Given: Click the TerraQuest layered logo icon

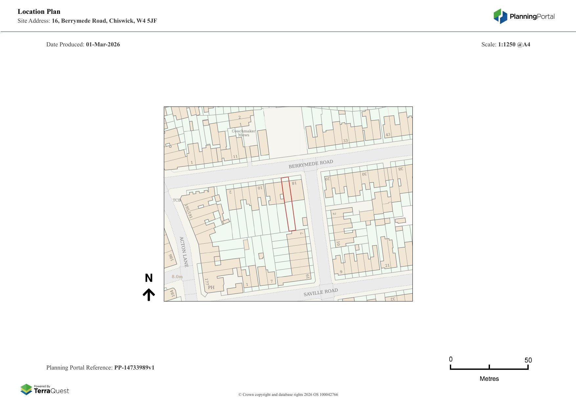Looking at the screenshot, I should tap(26, 389).
